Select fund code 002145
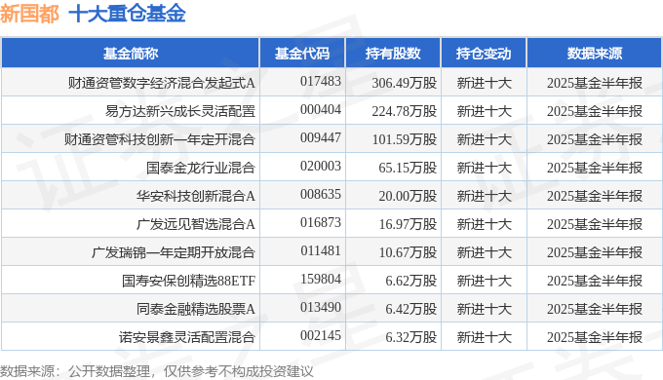Image resolution: width=663 pixels, height=380 pixels. [321, 335]
